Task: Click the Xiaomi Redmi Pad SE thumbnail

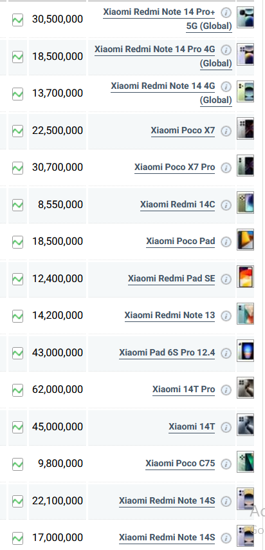Action: (x=245, y=277)
